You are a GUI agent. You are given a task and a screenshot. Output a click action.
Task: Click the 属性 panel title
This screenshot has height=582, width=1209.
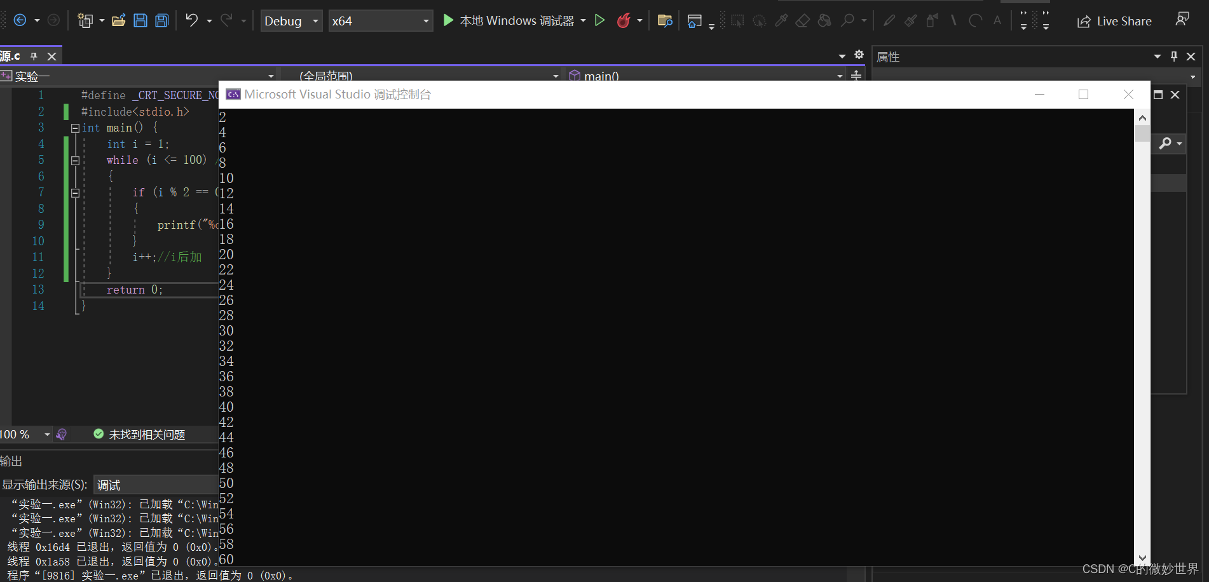[x=888, y=57]
